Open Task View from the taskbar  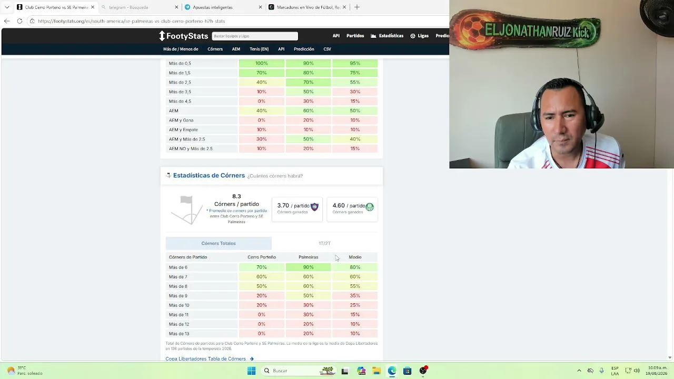(x=345, y=371)
